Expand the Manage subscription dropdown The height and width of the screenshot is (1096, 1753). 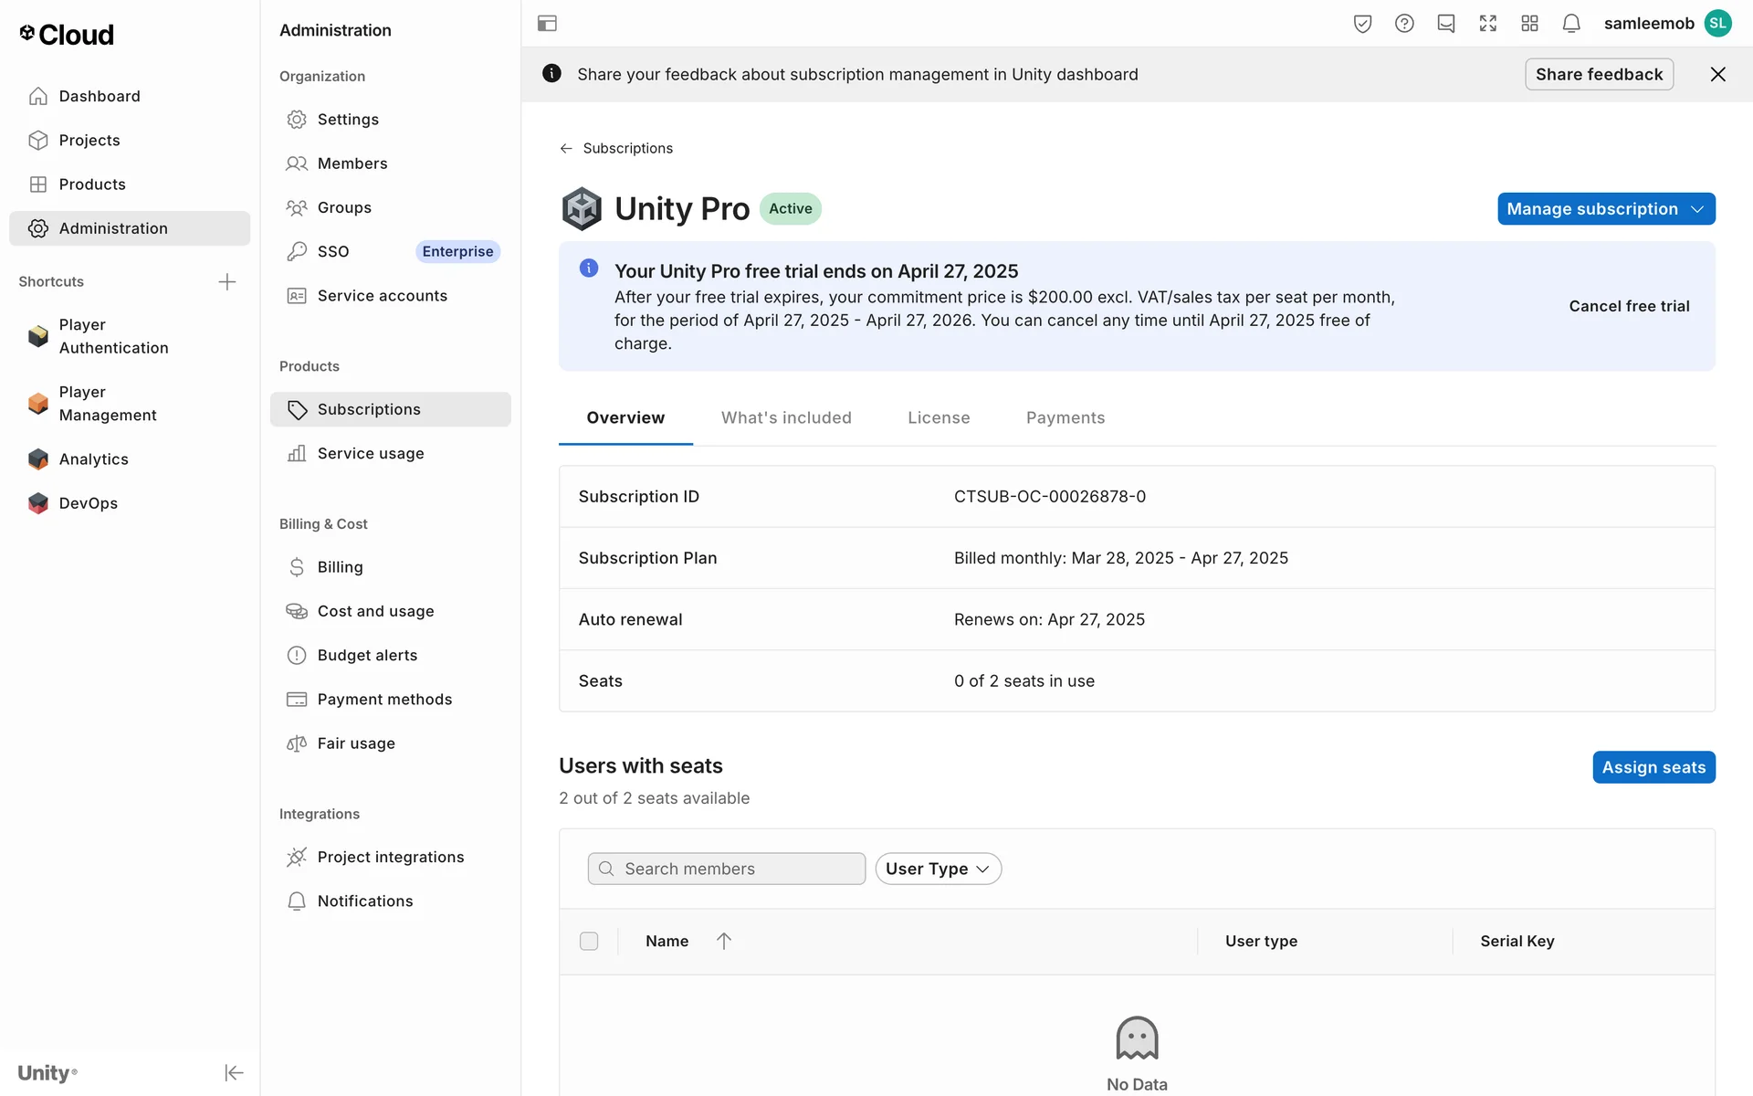pyautogui.click(x=1605, y=208)
